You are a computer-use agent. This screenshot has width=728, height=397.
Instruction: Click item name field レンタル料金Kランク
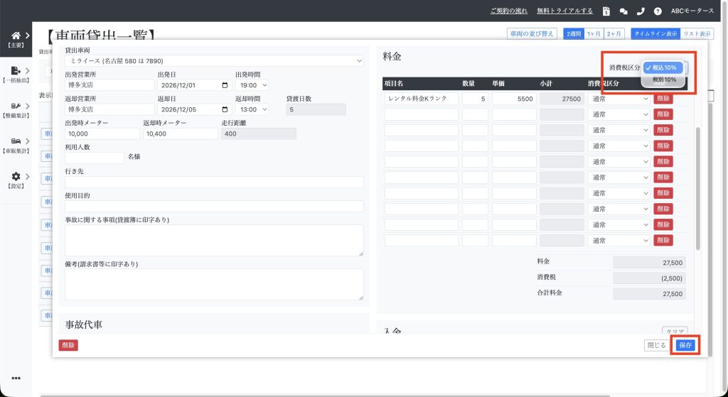tap(421, 99)
